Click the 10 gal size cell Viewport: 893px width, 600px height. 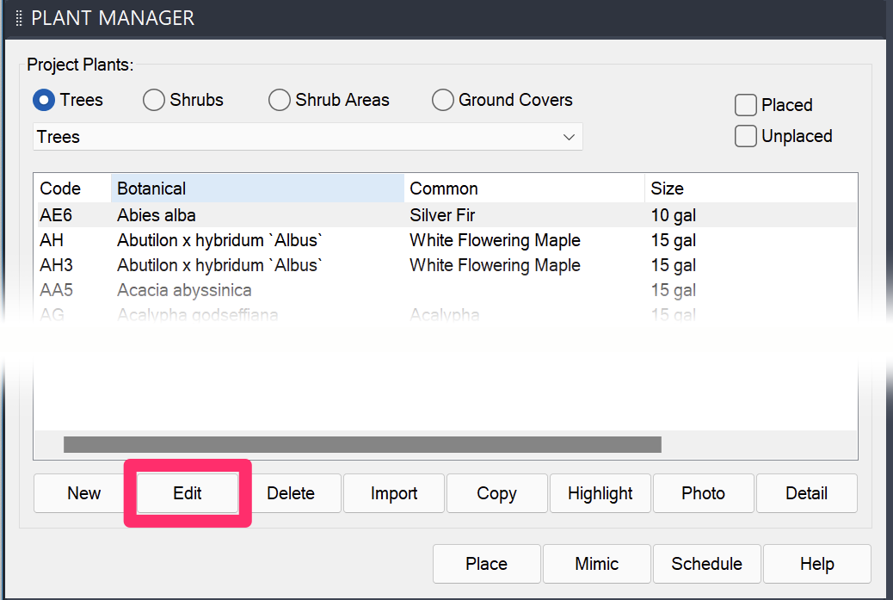[673, 215]
